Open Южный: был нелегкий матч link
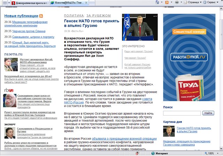The height and width of the screenshot is (156, 223). pos(30,44)
